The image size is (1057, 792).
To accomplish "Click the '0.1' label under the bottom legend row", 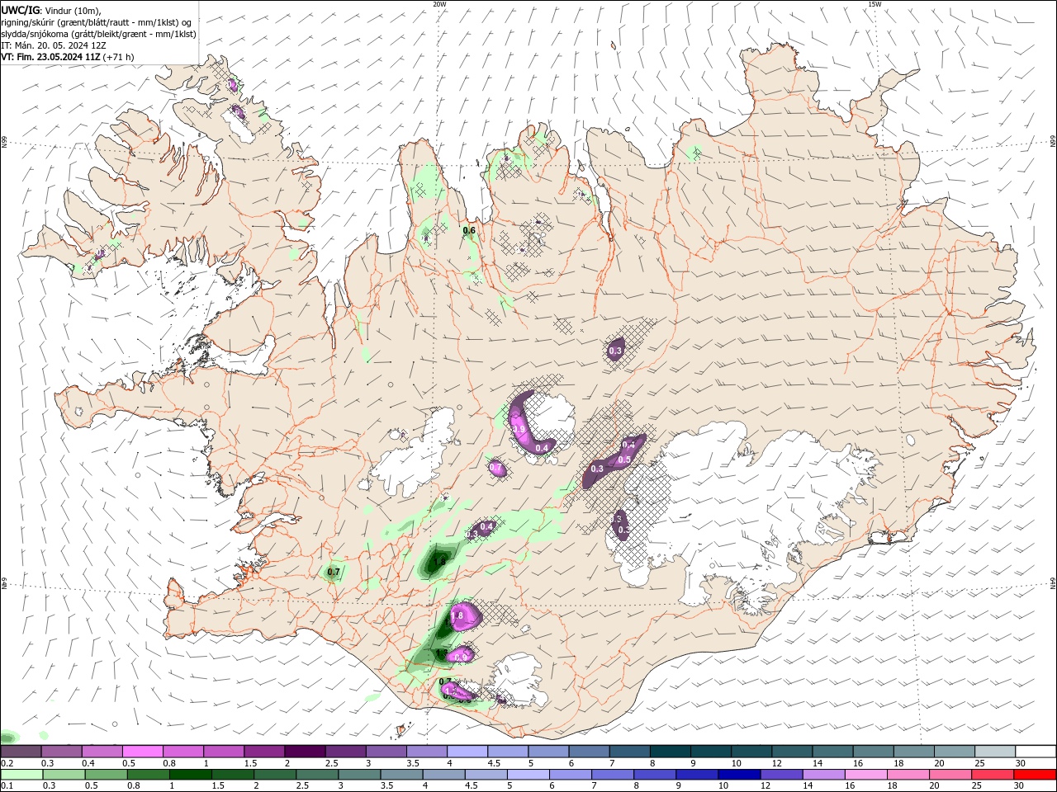I will 7,785.
